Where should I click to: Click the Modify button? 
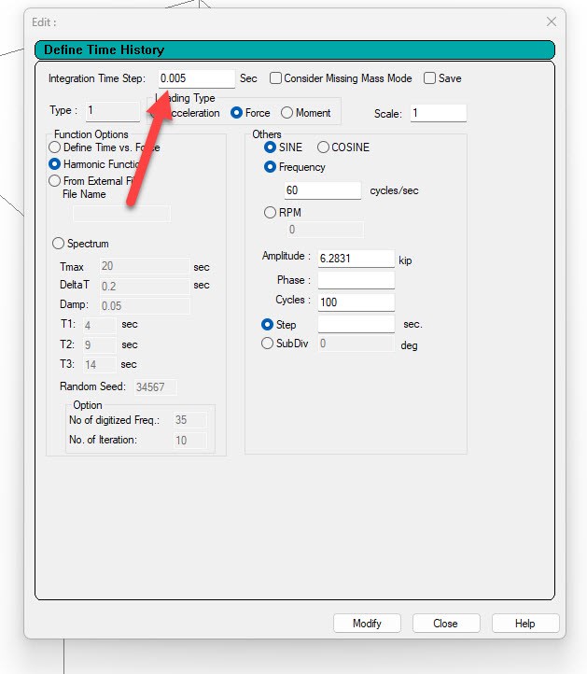point(367,624)
